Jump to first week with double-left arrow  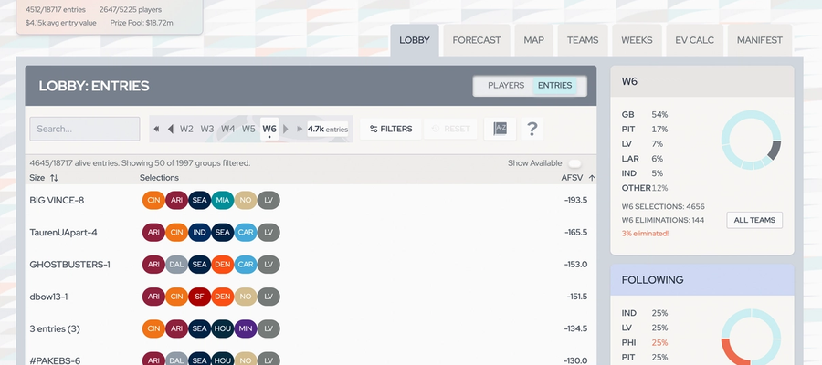[156, 129]
